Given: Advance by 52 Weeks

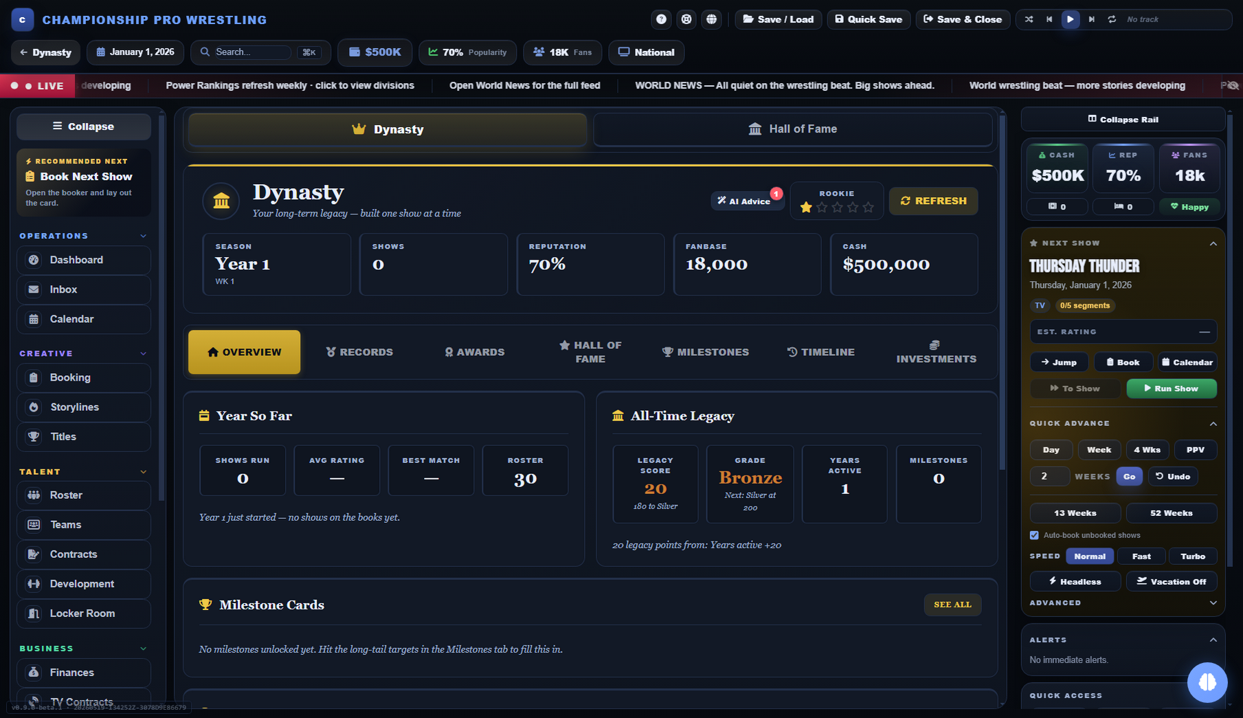Looking at the screenshot, I should click(1172, 513).
